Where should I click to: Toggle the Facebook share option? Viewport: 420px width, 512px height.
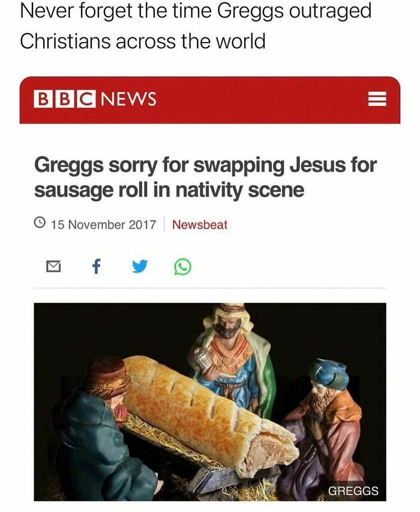tap(96, 266)
